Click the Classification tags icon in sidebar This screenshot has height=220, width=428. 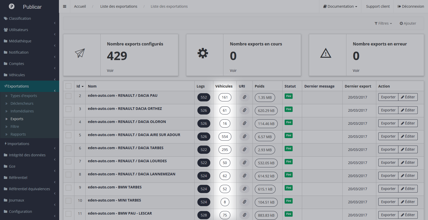pyautogui.click(x=6, y=18)
